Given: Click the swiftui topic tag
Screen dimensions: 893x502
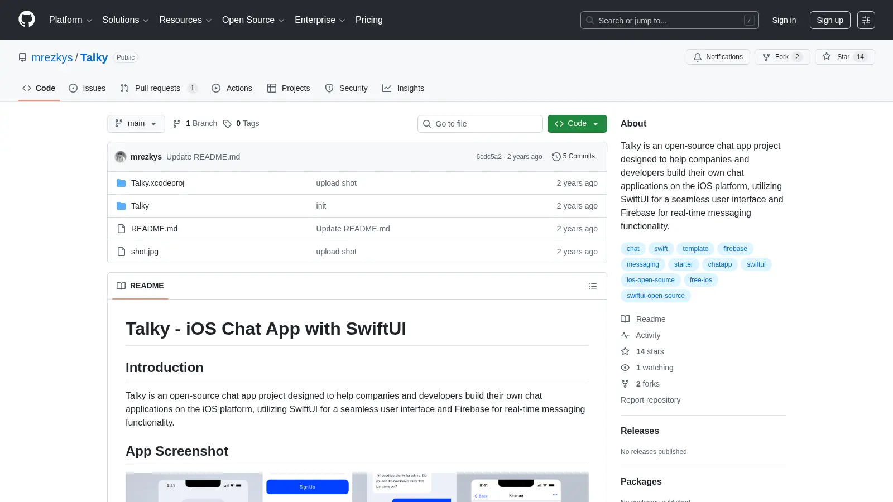Looking at the screenshot, I should tap(756, 264).
